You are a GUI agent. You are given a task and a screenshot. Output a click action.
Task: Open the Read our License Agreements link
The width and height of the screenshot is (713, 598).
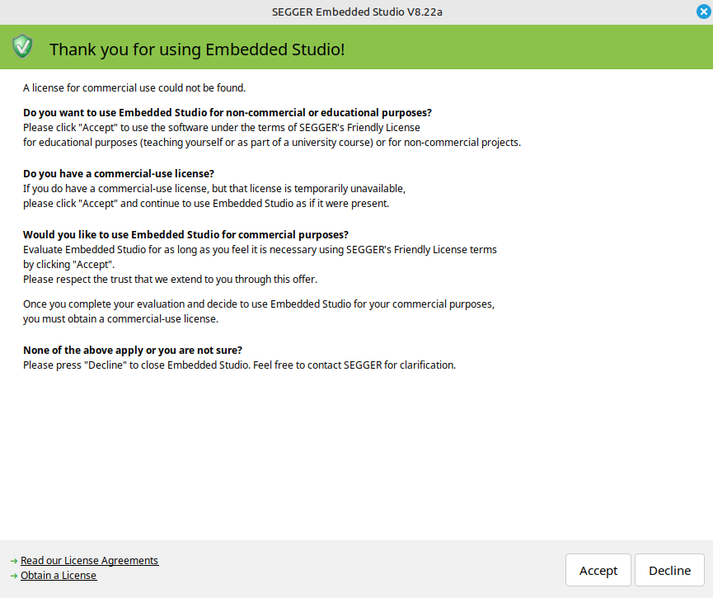click(89, 561)
